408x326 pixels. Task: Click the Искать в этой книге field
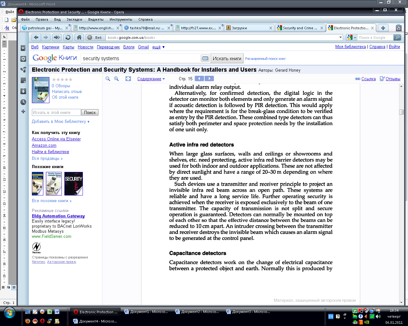tap(56, 112)
